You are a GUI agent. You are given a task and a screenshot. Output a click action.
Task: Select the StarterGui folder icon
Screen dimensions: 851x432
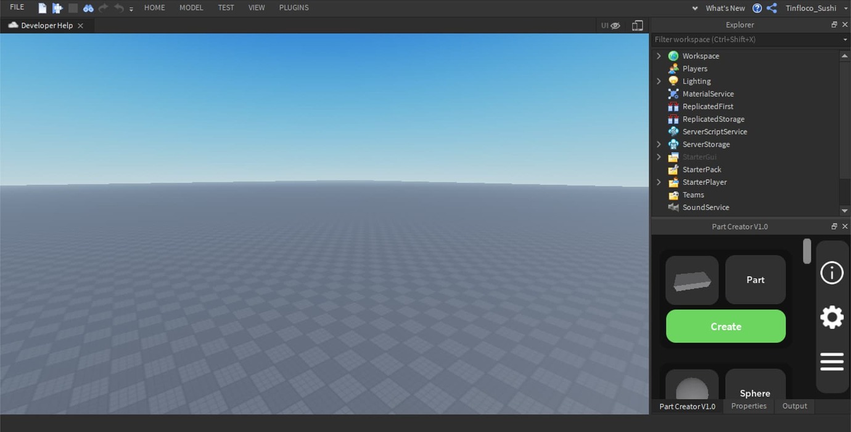(x=673, y=157)
